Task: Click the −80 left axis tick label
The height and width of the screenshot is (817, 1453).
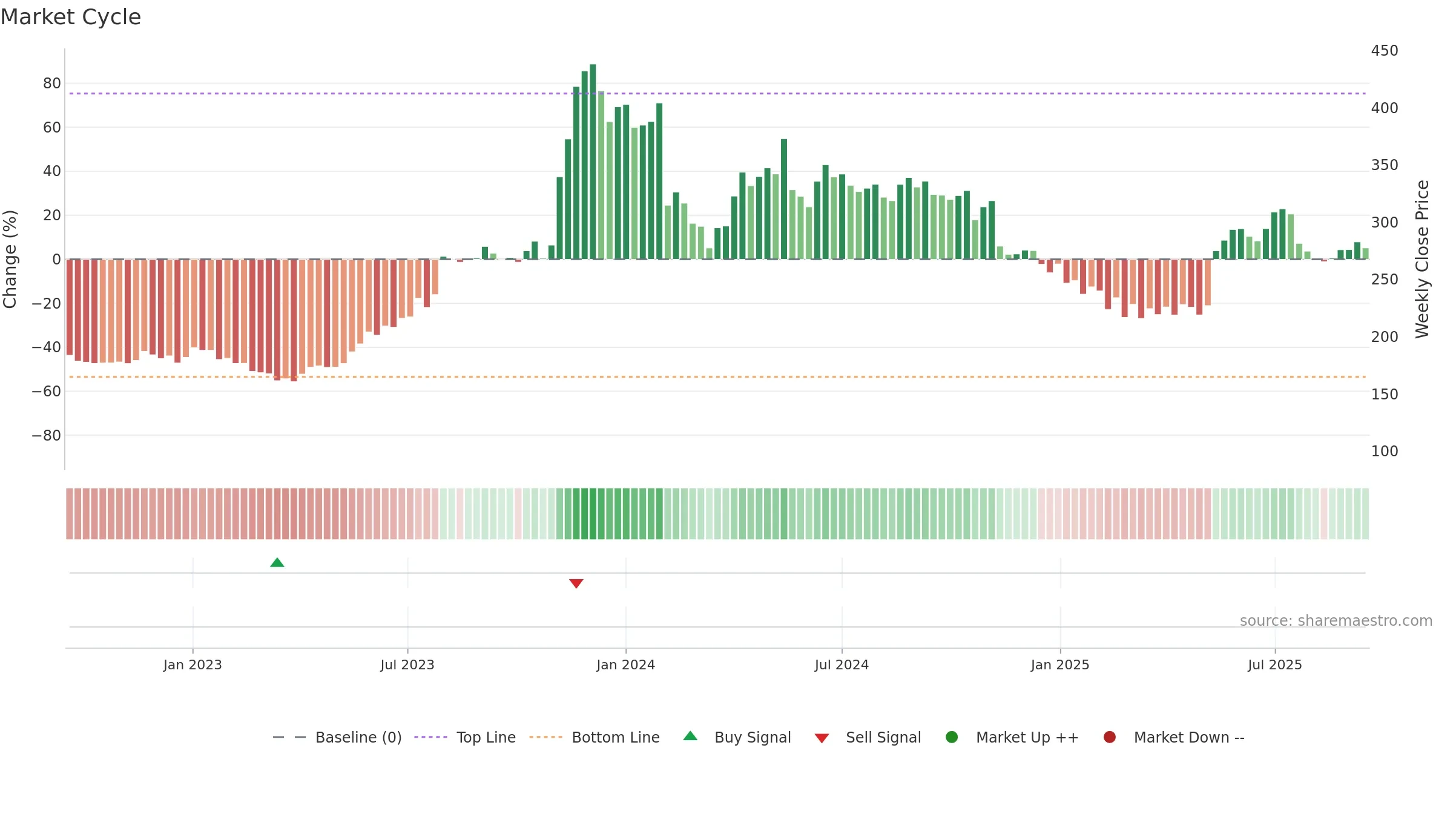Action: (x=47, y=436)
